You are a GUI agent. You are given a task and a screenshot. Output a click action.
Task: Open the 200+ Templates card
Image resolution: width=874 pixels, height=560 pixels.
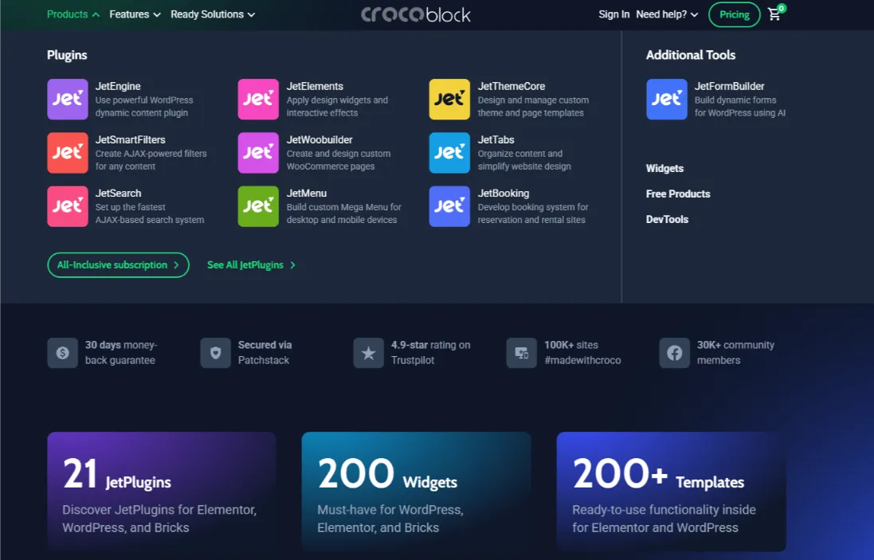(x=671, y=491)
